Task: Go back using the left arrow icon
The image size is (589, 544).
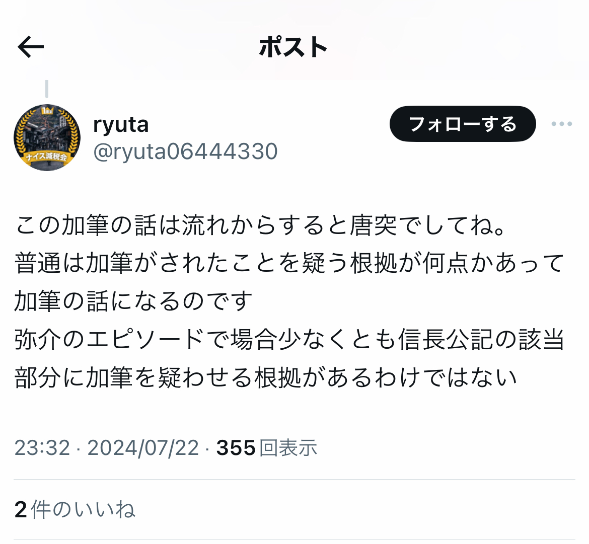Action: tap(31, 47)
